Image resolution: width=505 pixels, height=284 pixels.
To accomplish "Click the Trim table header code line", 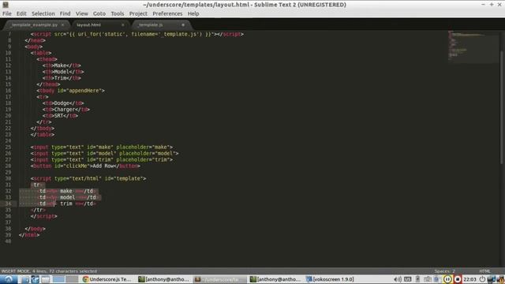I will coord(62,78).
